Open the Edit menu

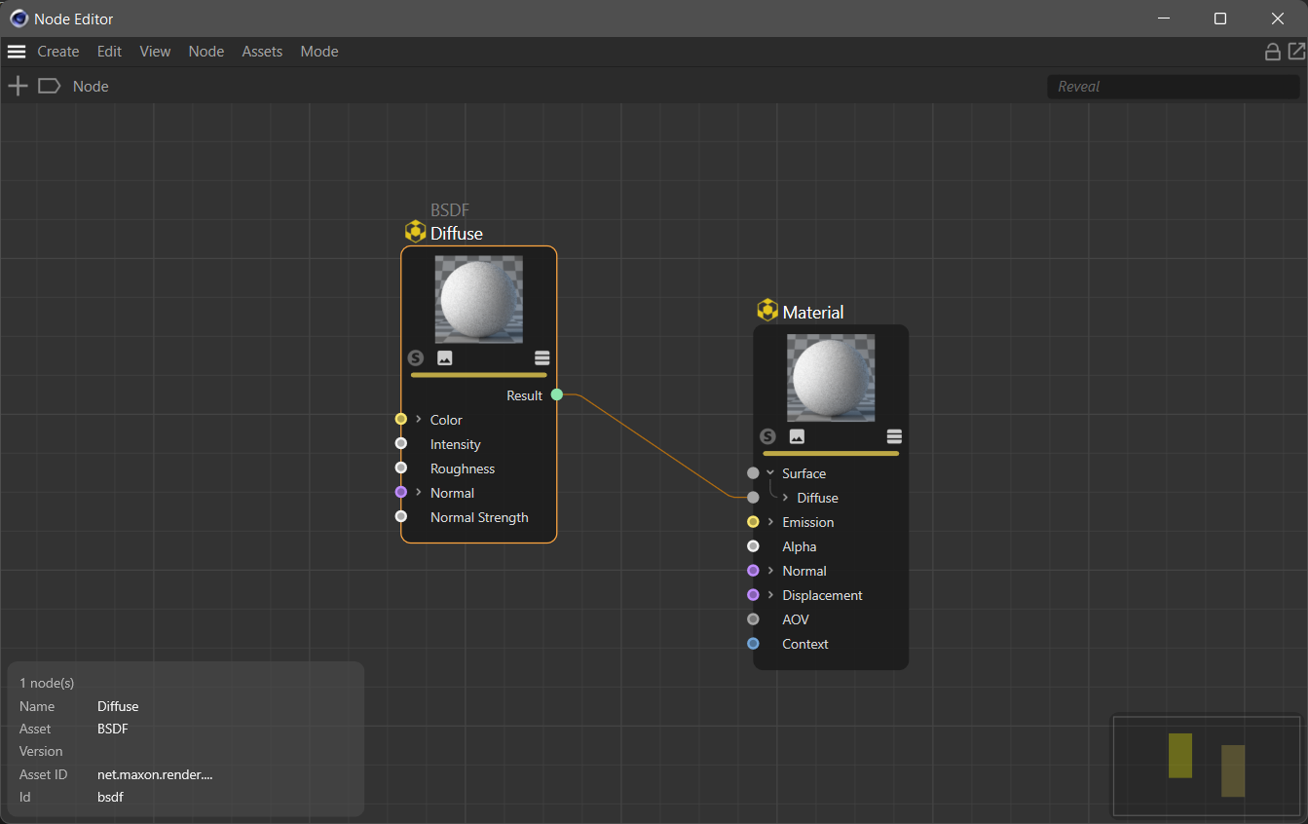[x=109, y=52]
